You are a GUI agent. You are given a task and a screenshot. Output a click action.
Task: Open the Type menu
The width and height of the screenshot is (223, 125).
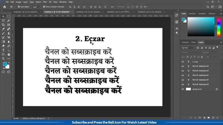(x=32, y=2)
